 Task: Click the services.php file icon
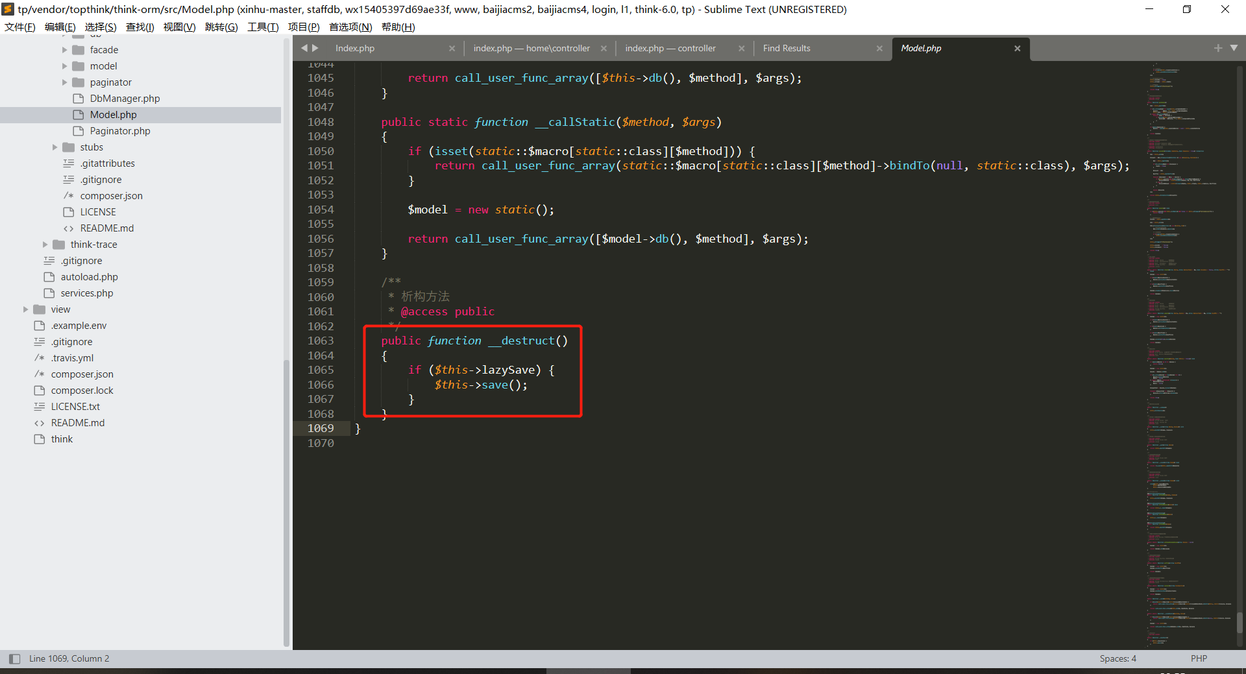tap(49, 293)
